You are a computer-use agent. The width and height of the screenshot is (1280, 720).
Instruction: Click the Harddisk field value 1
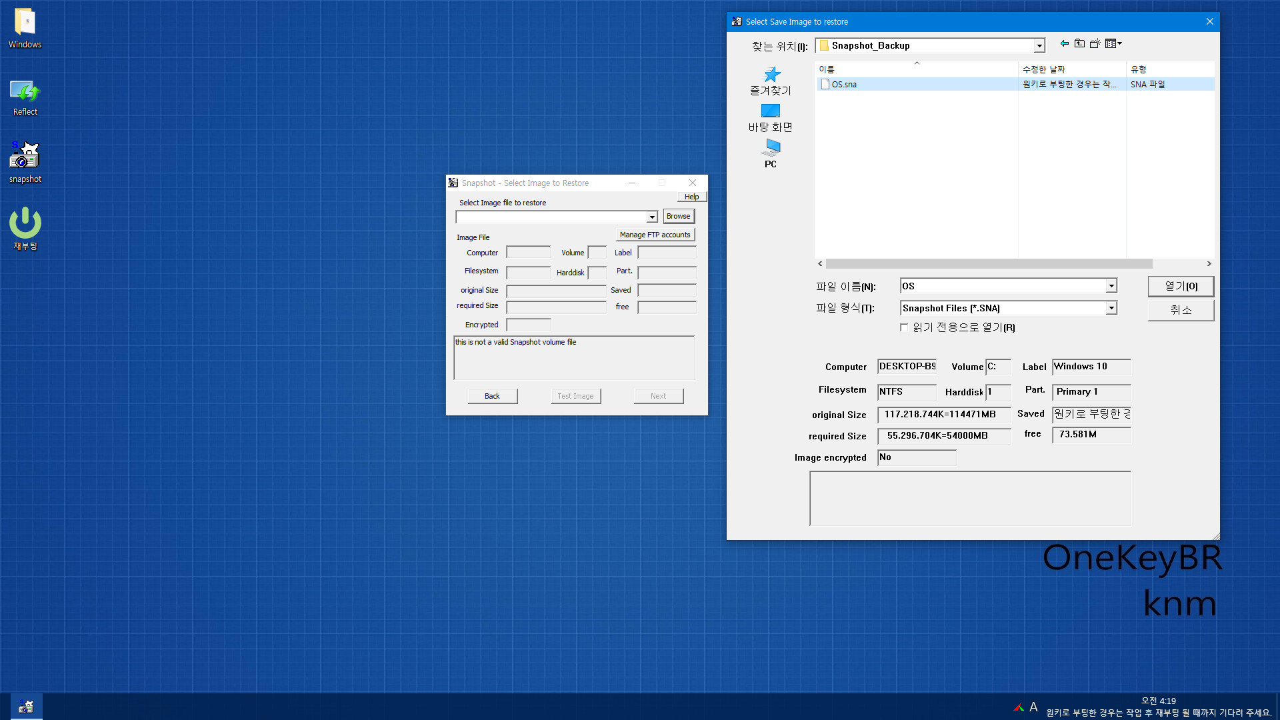tap(999, 392)
